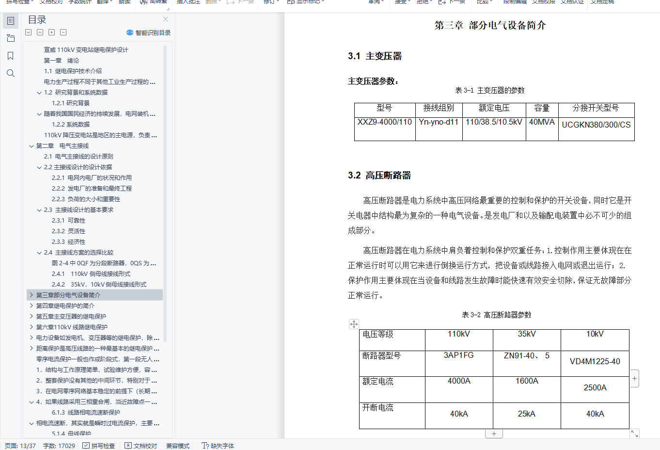This screenshot has height=450, width=660.
Task: Jump to 2.3.2 灵活性
Action: (x=69, y=231)
